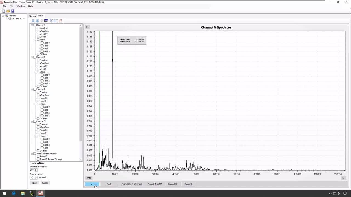The image size is (351, 197).
Task: Click the table view toolbar icon
Action: 46,21
